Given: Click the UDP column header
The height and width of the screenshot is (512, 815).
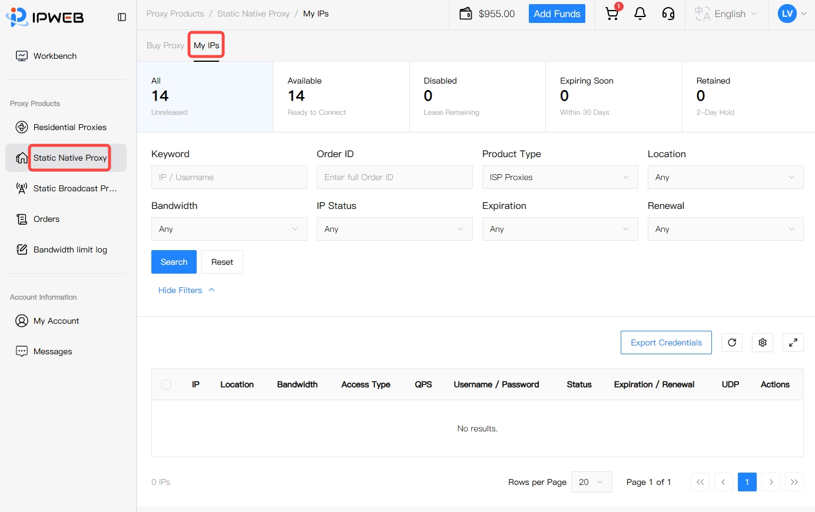Looking at the screenshot, I should [x=730, y=384].
